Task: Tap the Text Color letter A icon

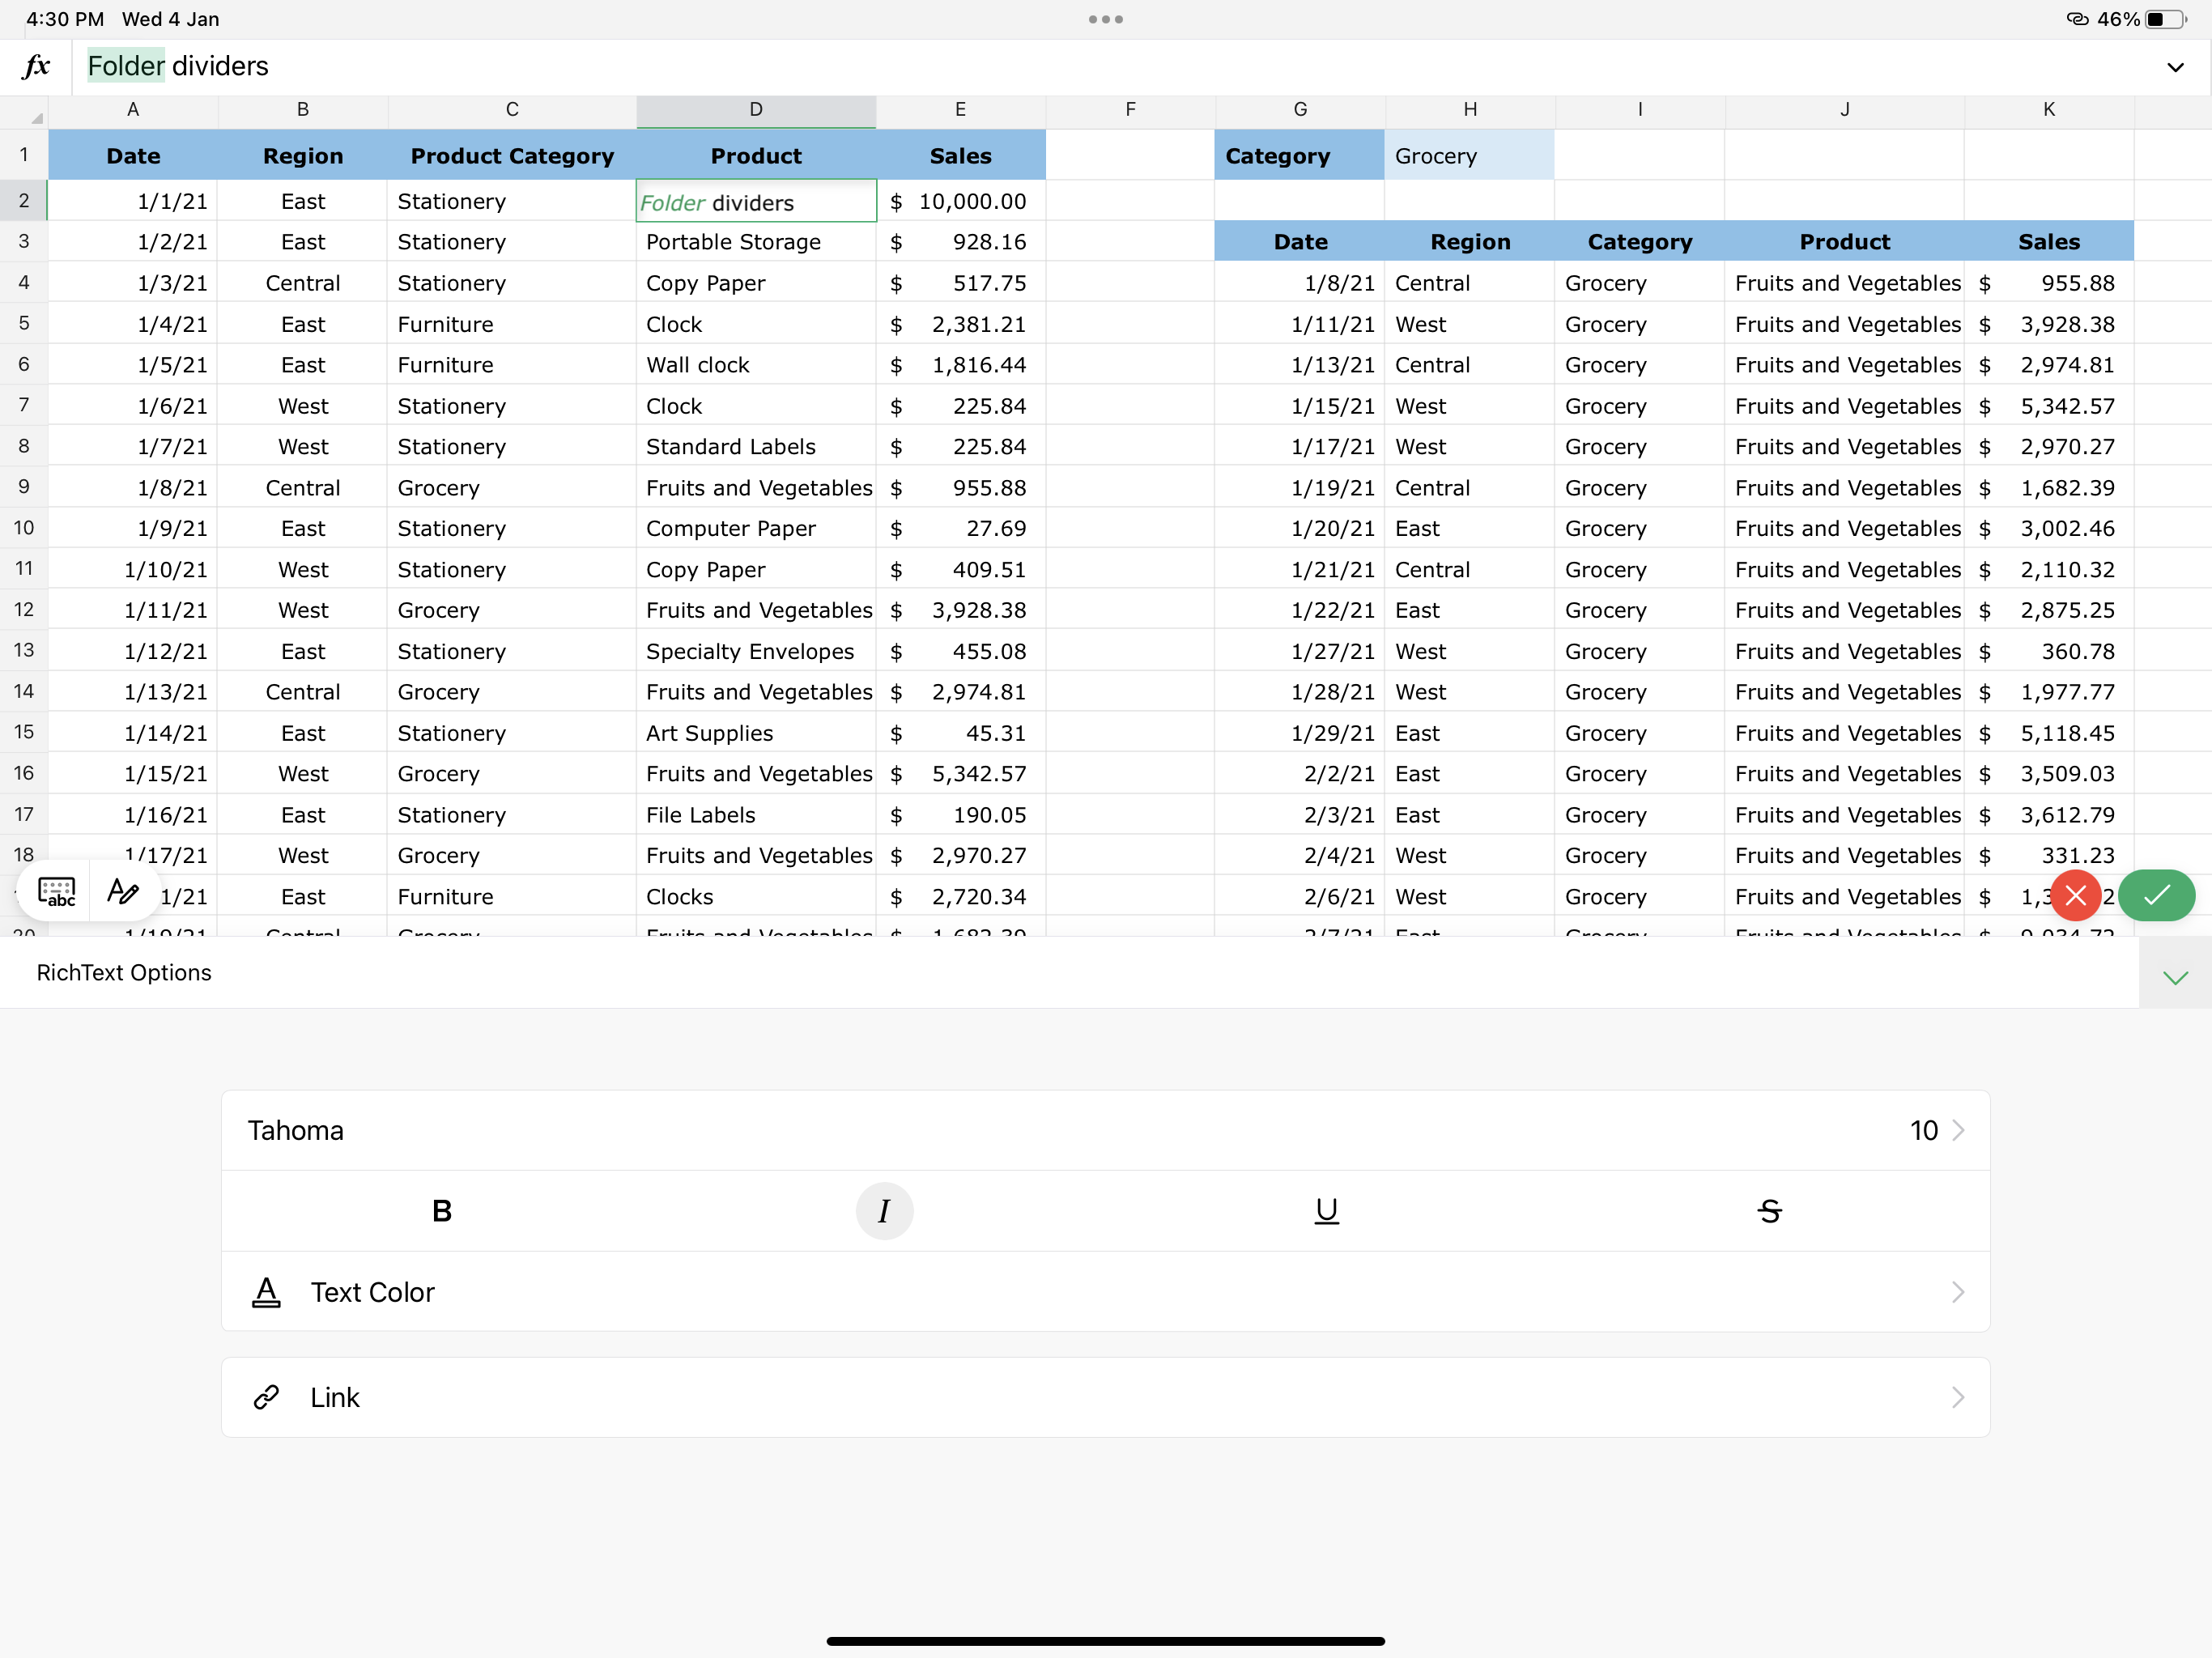Action: pyautogui.click(x=266, y=1292)
